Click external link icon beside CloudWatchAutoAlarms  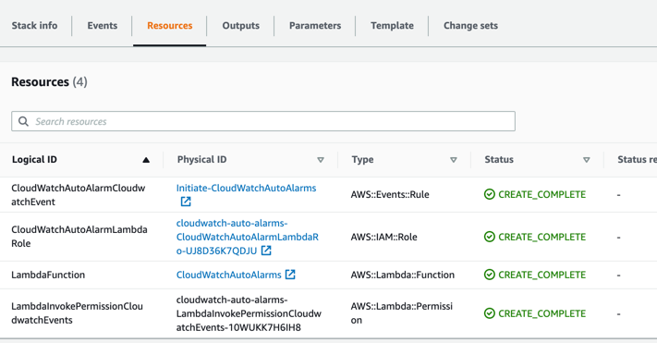(290, 275)
